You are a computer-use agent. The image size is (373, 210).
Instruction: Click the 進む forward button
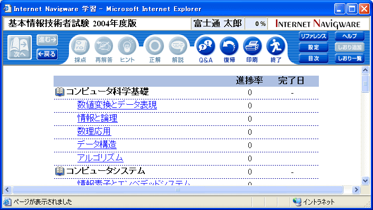[x=47, y=40]
